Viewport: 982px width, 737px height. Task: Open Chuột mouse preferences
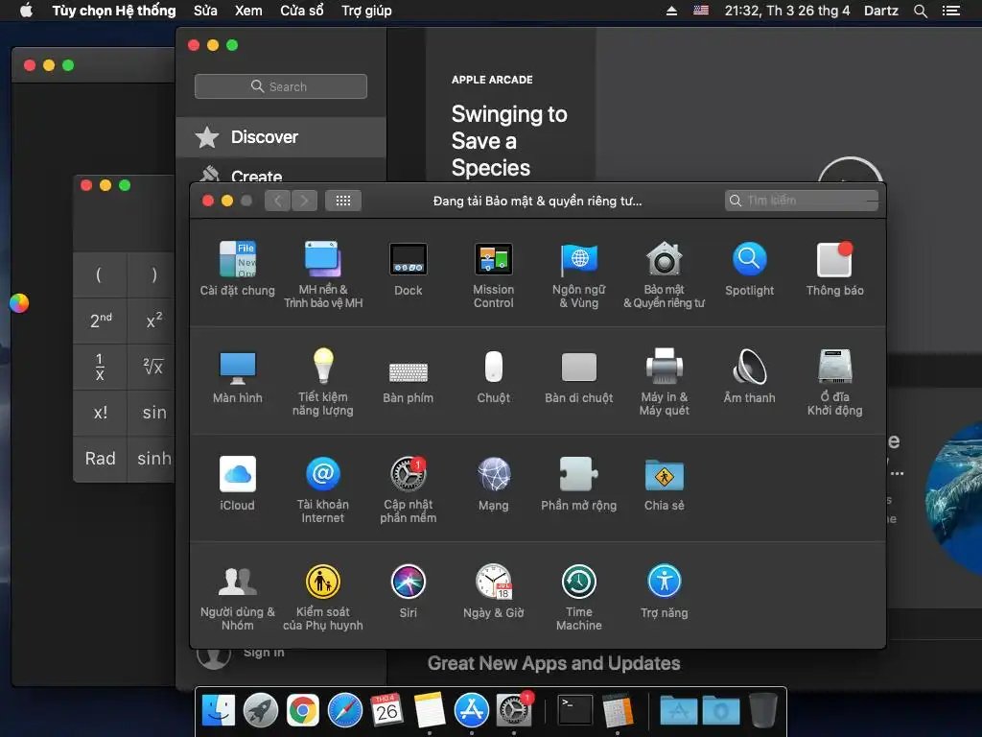pos(494,375)
